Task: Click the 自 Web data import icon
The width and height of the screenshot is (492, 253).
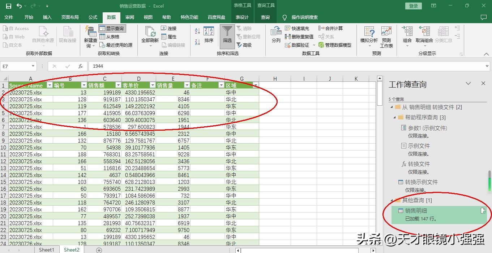Action: tap(14, 37)
